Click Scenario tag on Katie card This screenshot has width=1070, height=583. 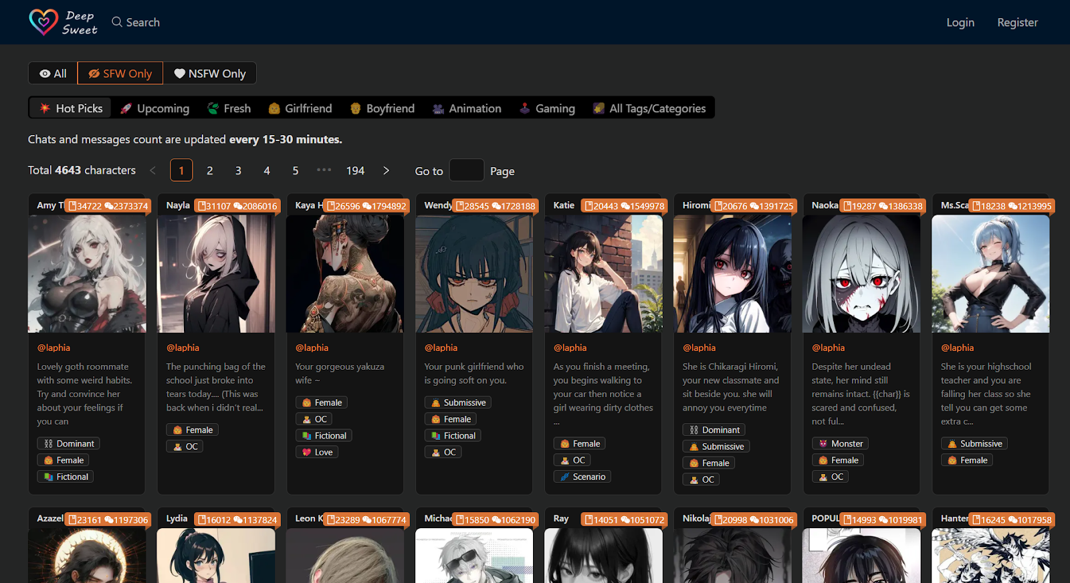point(582,477)
